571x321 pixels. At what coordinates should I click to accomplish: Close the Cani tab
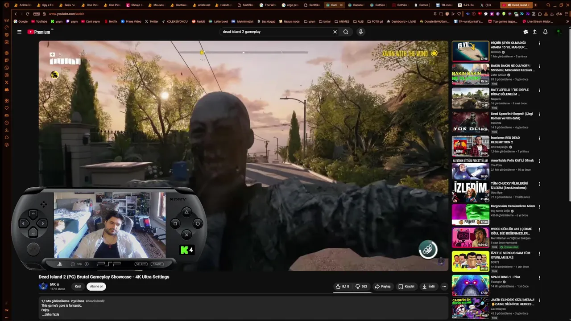click(x=341, y=5)
